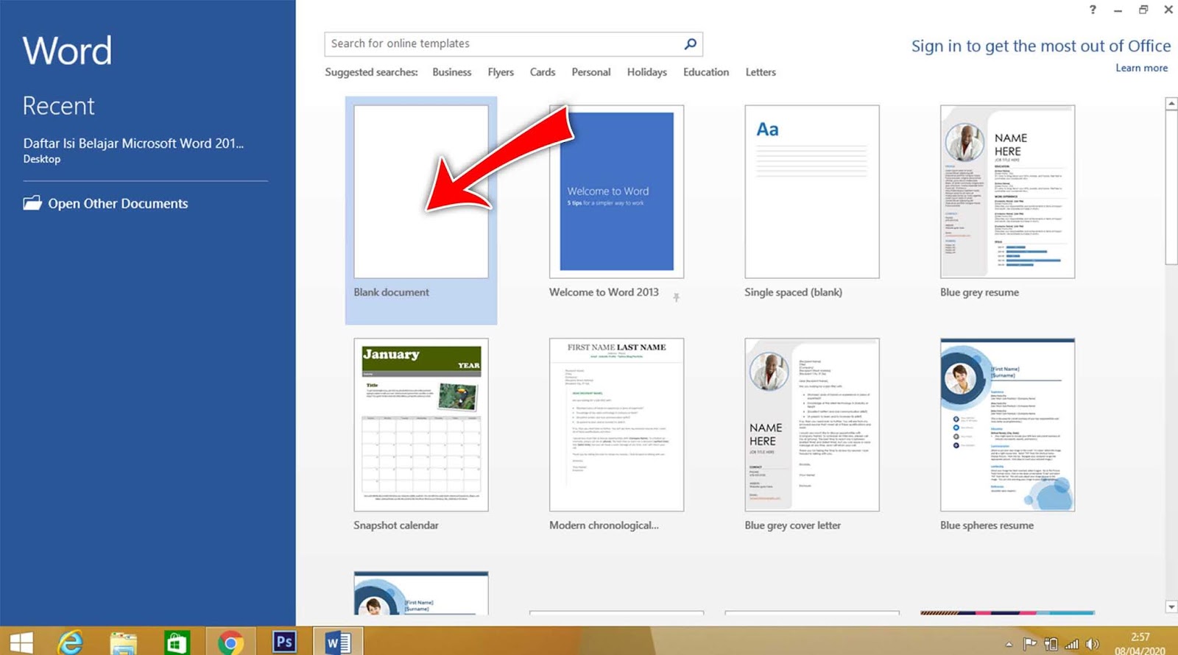This screenshot has width=1178, height=655.
Task: Open Photoshop from the taskbar
Action: (283, 642)
